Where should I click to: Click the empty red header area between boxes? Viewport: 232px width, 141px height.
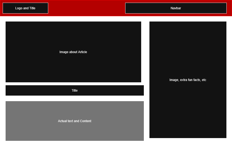(87, 8)
